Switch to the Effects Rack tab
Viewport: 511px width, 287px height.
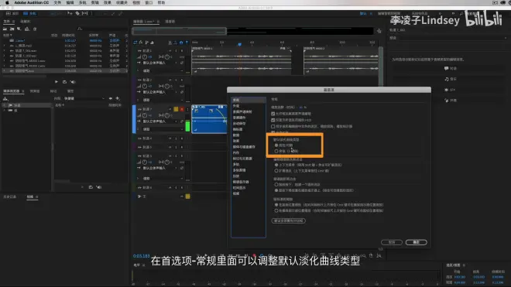(35, 91)
